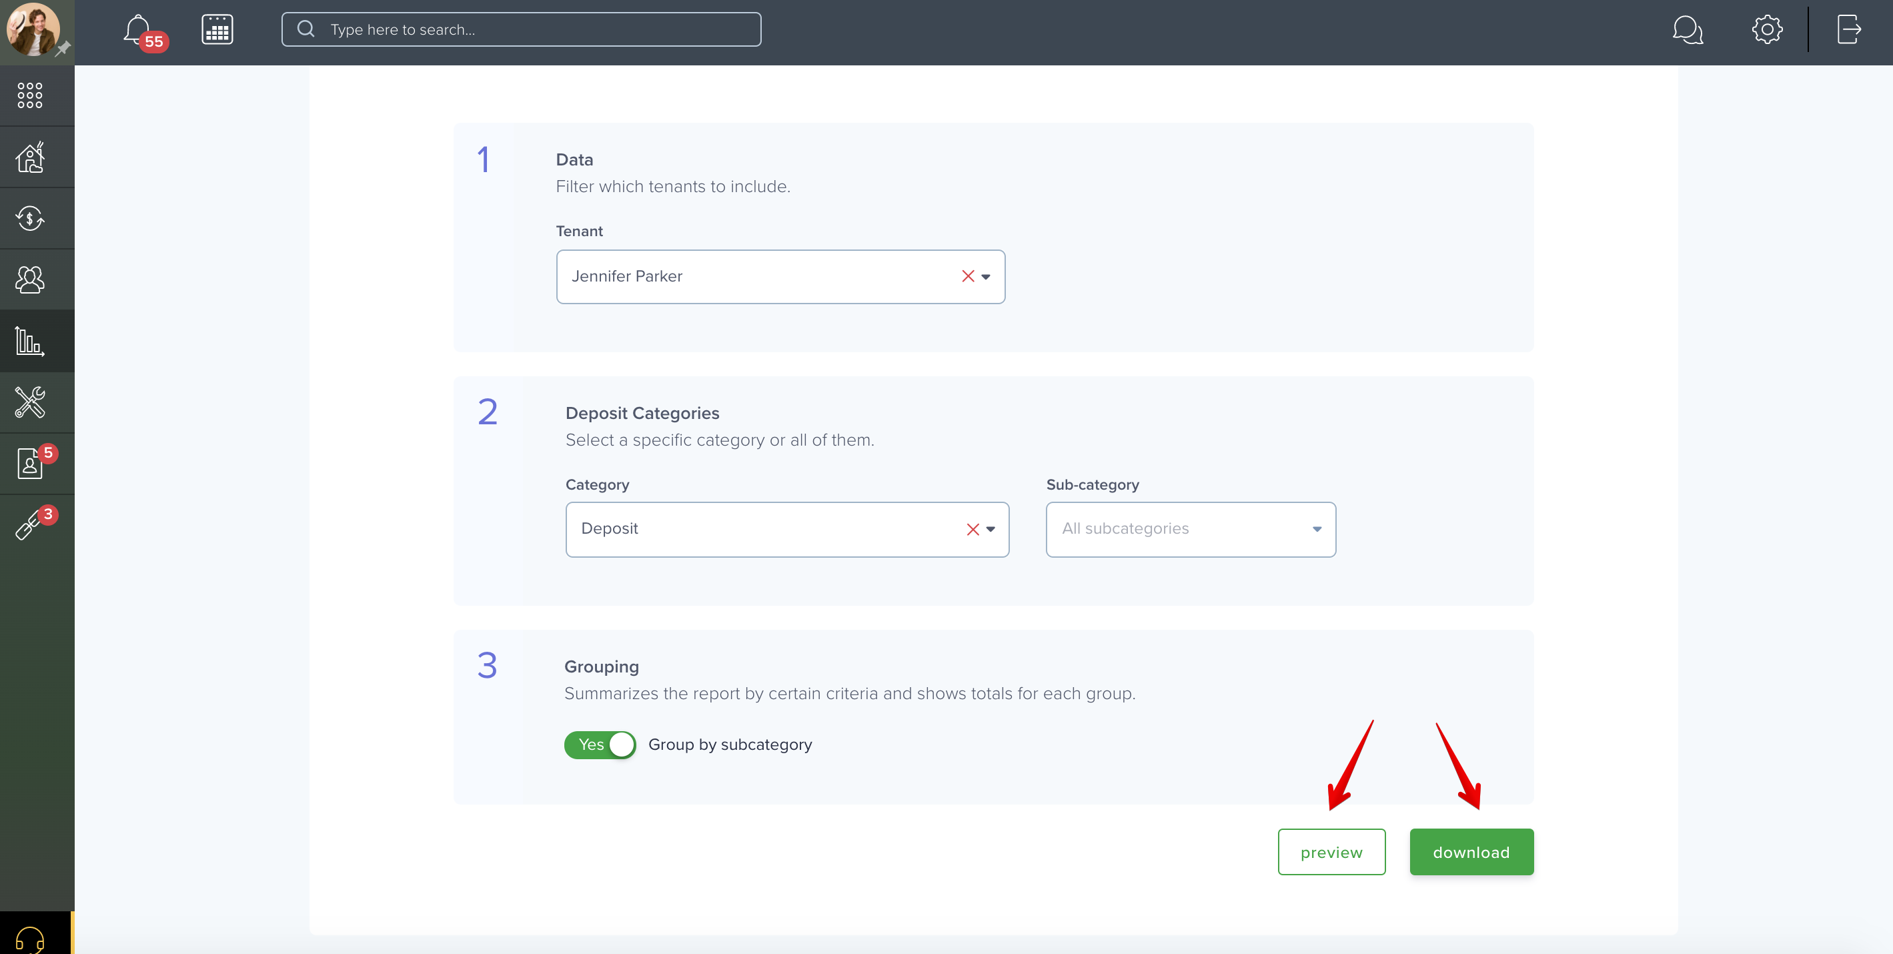The height and width of the screenshot is (954, 1893).
Task: Expand the Tenant dropdown arrow
Action: [x=986, y=277]
